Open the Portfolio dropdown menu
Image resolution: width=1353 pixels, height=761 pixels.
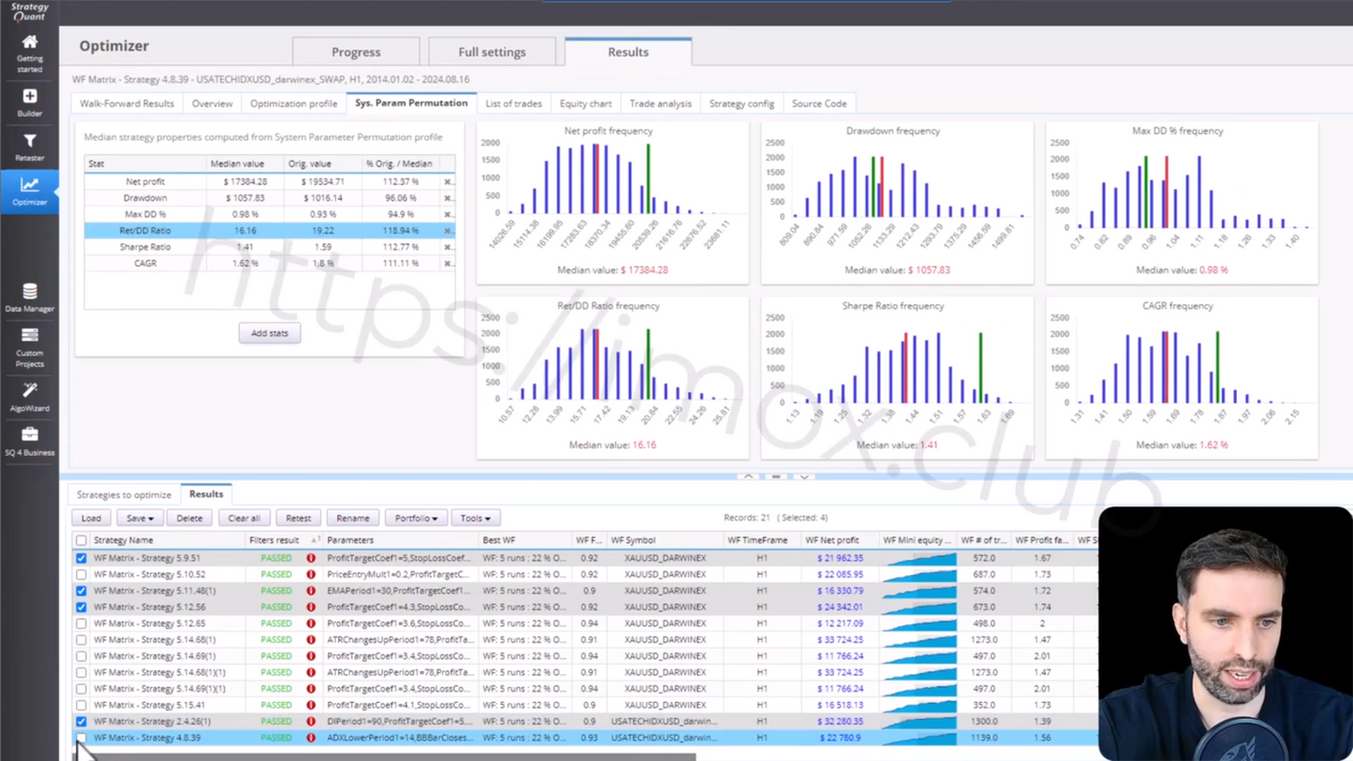(x=416, y=518)
